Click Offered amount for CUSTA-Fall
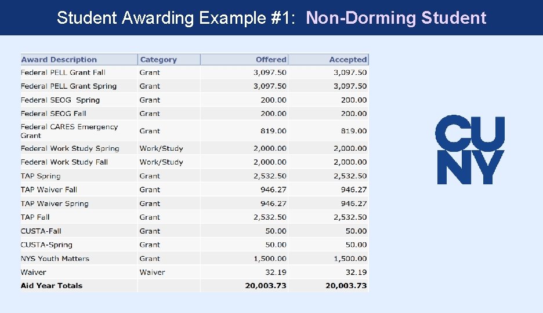 [276, 231]
